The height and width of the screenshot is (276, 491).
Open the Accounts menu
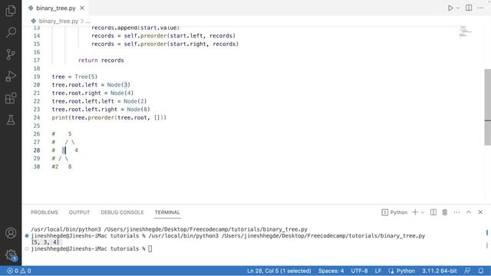pos(11,233)
